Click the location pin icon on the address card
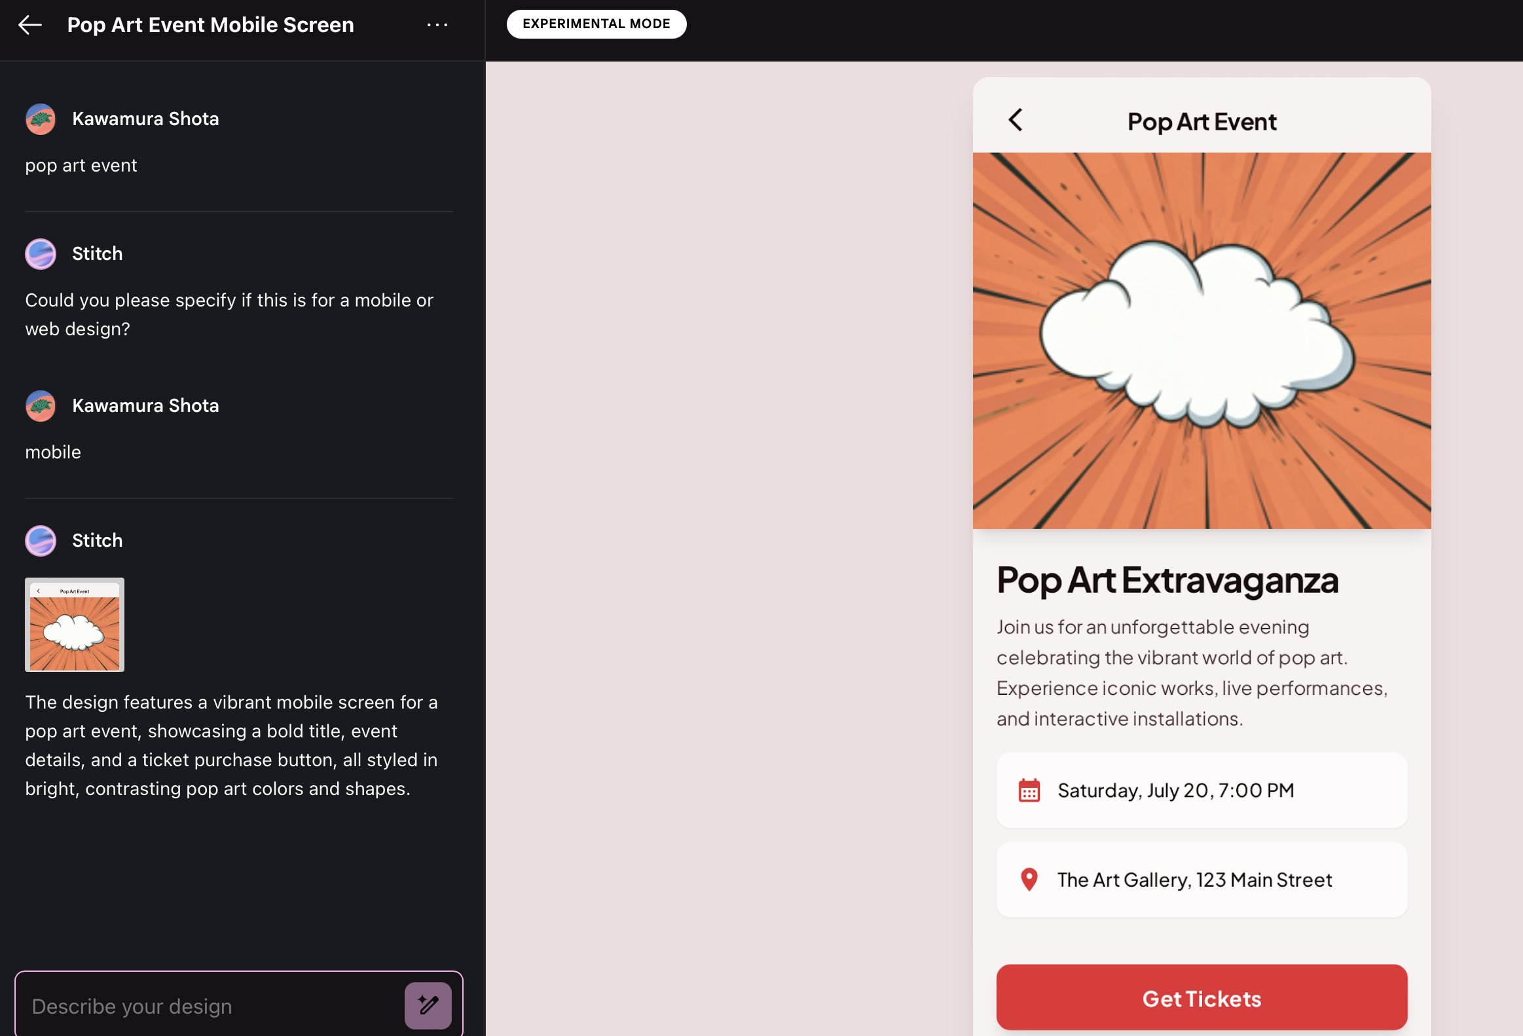The height and width of the screenshot is (1036, 1523). pos(1029,879)
